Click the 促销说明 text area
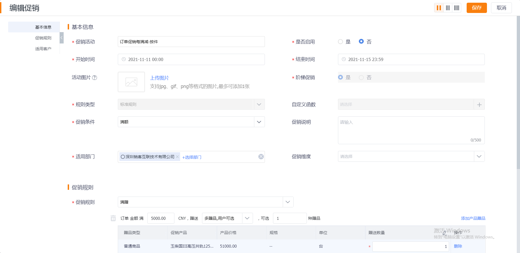 (411, 130)
